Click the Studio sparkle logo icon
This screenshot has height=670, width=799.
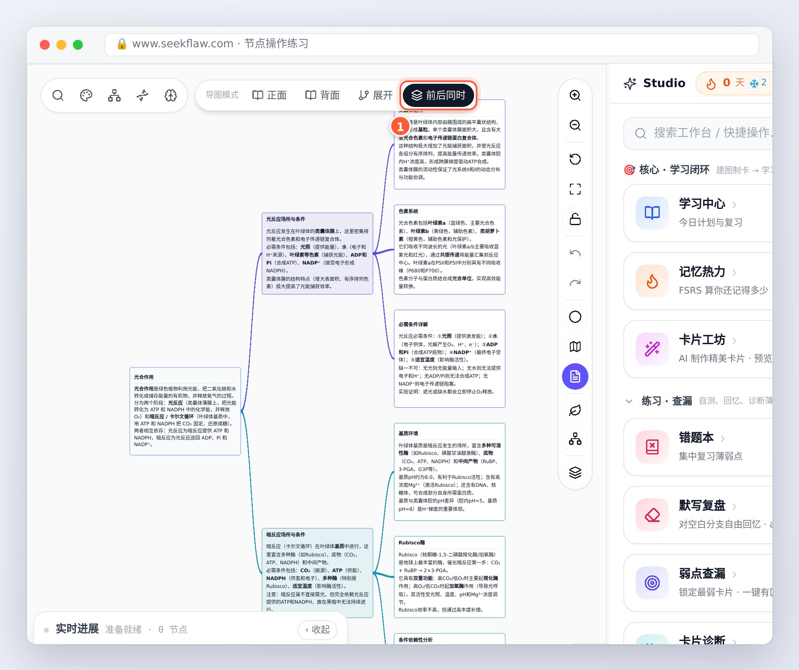(x=630, y=83)
